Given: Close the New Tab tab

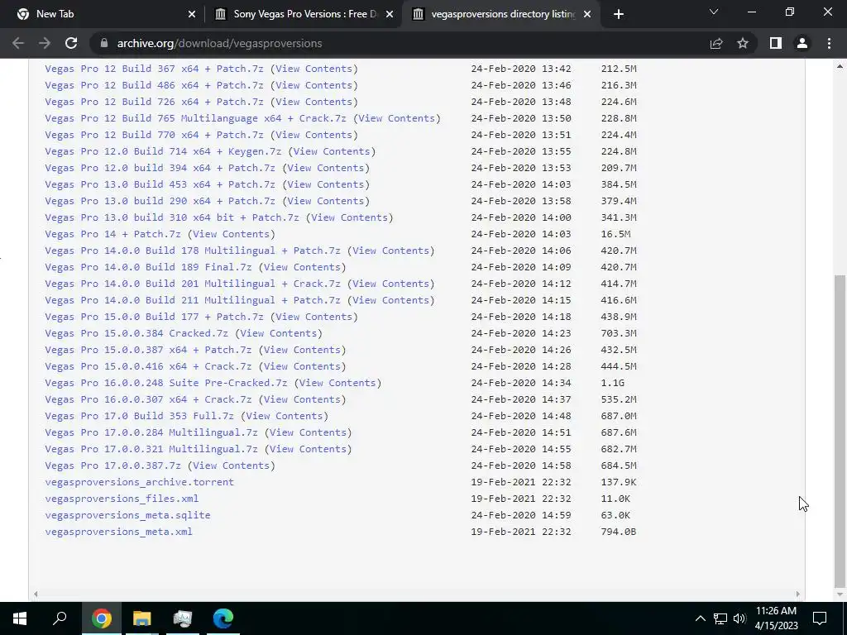Looking at the screenshot, I should point(191,14).
